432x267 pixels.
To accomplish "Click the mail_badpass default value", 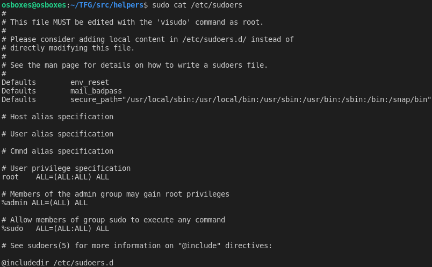I will (96, 91).
